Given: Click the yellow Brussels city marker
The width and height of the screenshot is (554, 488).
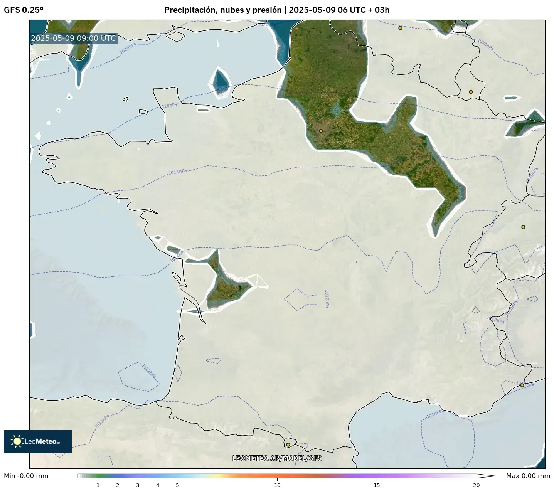Looking at the screenshot, I should (400, 28).
